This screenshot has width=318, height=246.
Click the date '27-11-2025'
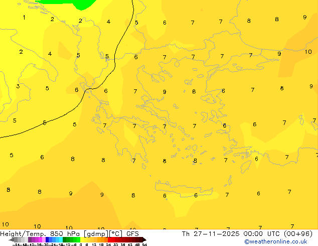tap(216, 234)
